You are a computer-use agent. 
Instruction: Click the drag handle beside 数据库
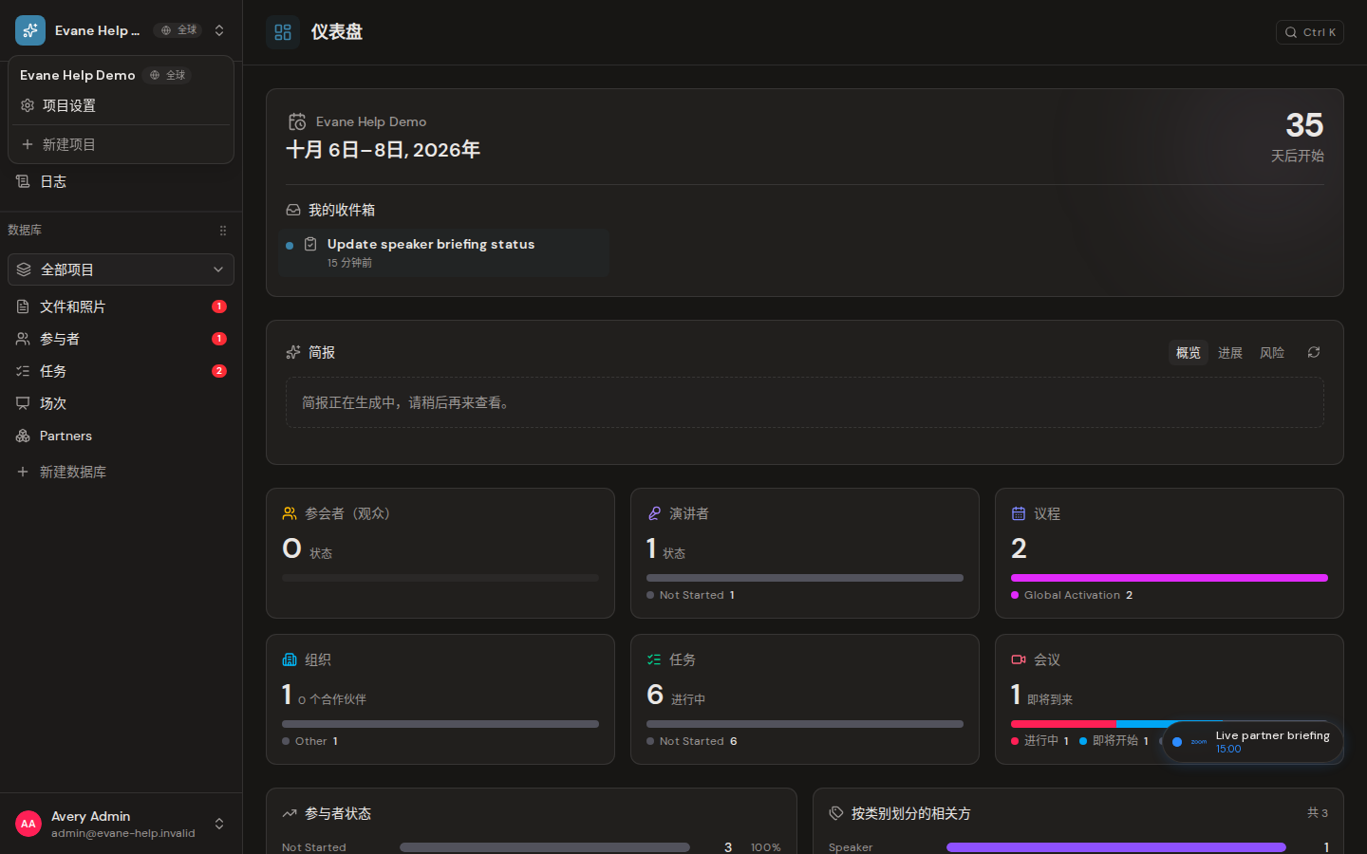[223, 231]
